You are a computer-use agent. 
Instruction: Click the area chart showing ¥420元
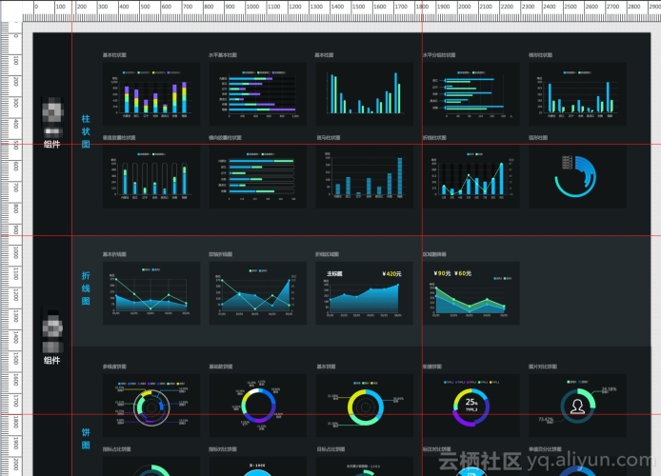tap(364, 293)
